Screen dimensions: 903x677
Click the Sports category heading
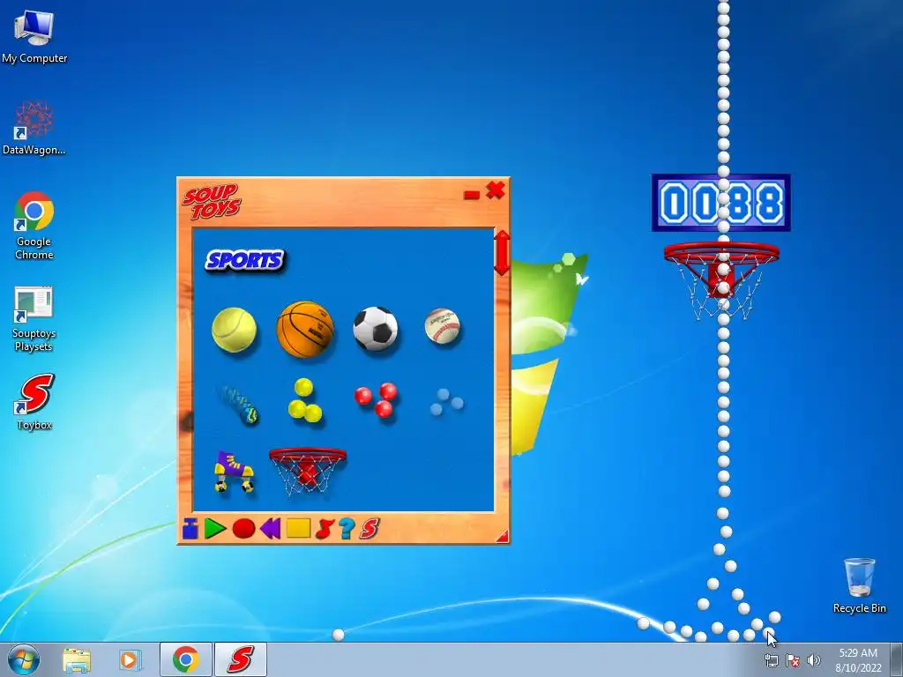(245, 261)
